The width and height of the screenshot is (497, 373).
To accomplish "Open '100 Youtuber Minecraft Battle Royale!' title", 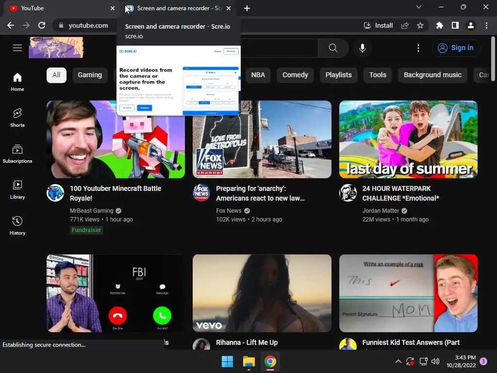I will coord(116,193).
